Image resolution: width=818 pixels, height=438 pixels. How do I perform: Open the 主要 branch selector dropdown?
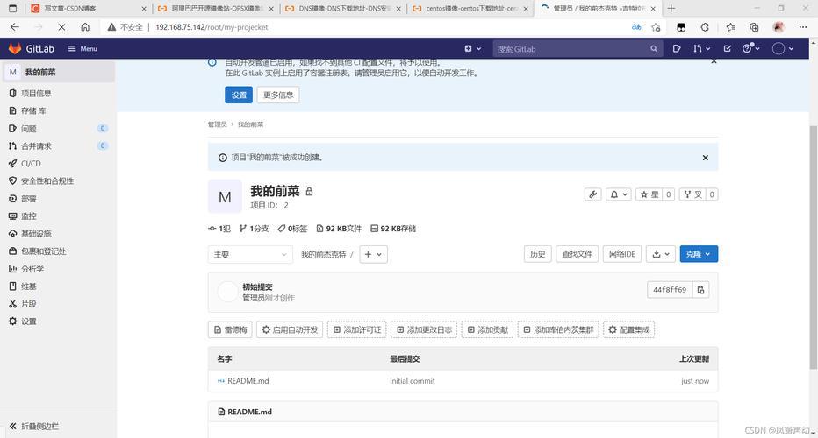tap(250, 254)
